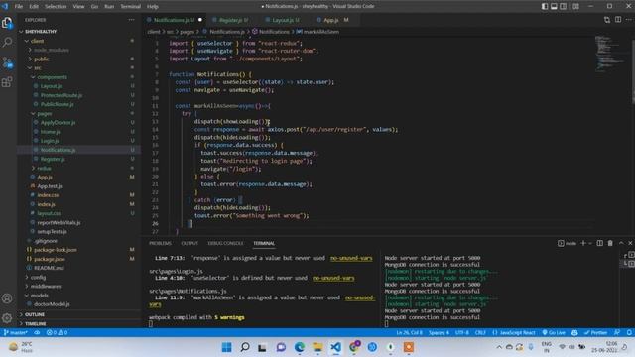The image size is (635, 357).
Task: Open the Accounts menu icon
Action: click(7, 298)
